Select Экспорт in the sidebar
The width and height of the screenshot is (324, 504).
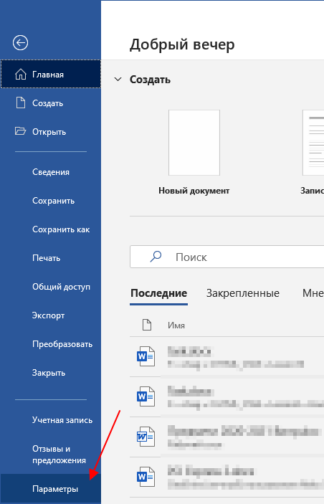pos(50,315)
